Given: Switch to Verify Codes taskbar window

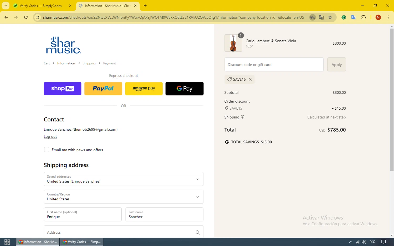Looking at the screenshot, I should 82,242.
